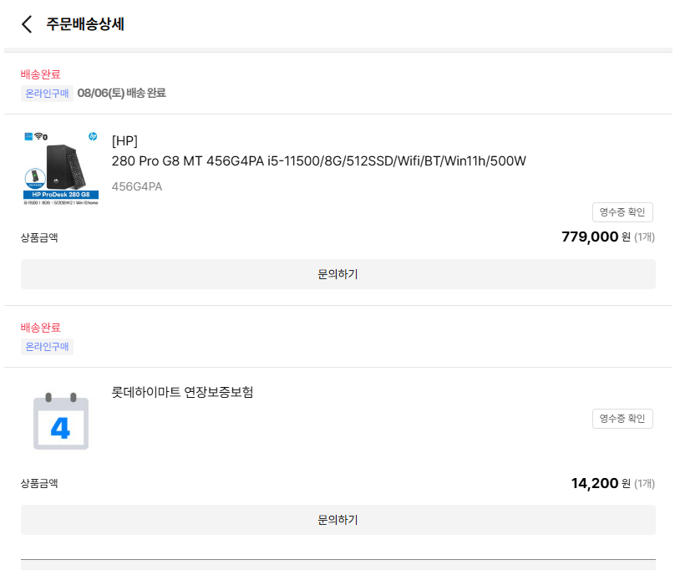
Task: Click the 14,200 원 price
Action: point(601,483)
